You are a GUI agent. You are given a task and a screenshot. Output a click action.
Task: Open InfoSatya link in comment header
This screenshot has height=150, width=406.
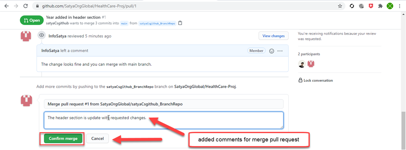[x=50, y=50]
